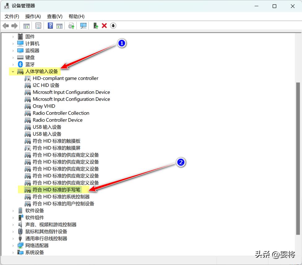Click the Bluetooth icon in device tree
Image resolution: width=302 pixels, height=265 pixels.
tap(20, 64)
